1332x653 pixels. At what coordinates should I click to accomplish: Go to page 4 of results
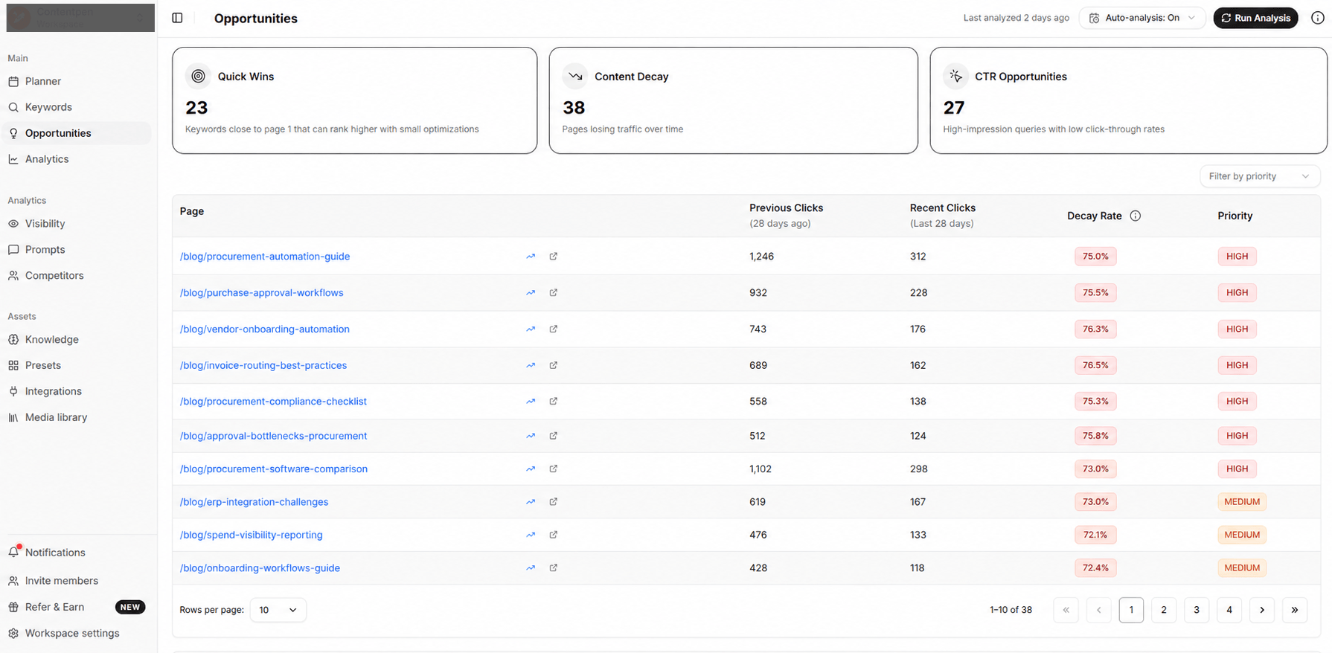1229,610
